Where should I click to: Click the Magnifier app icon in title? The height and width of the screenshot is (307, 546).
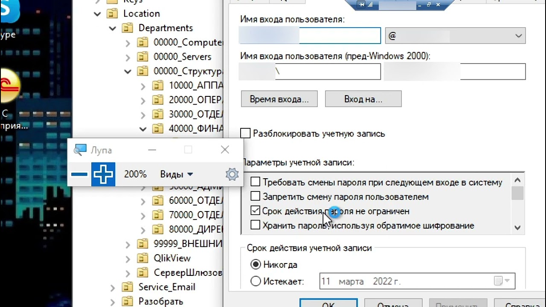point(80,150)
